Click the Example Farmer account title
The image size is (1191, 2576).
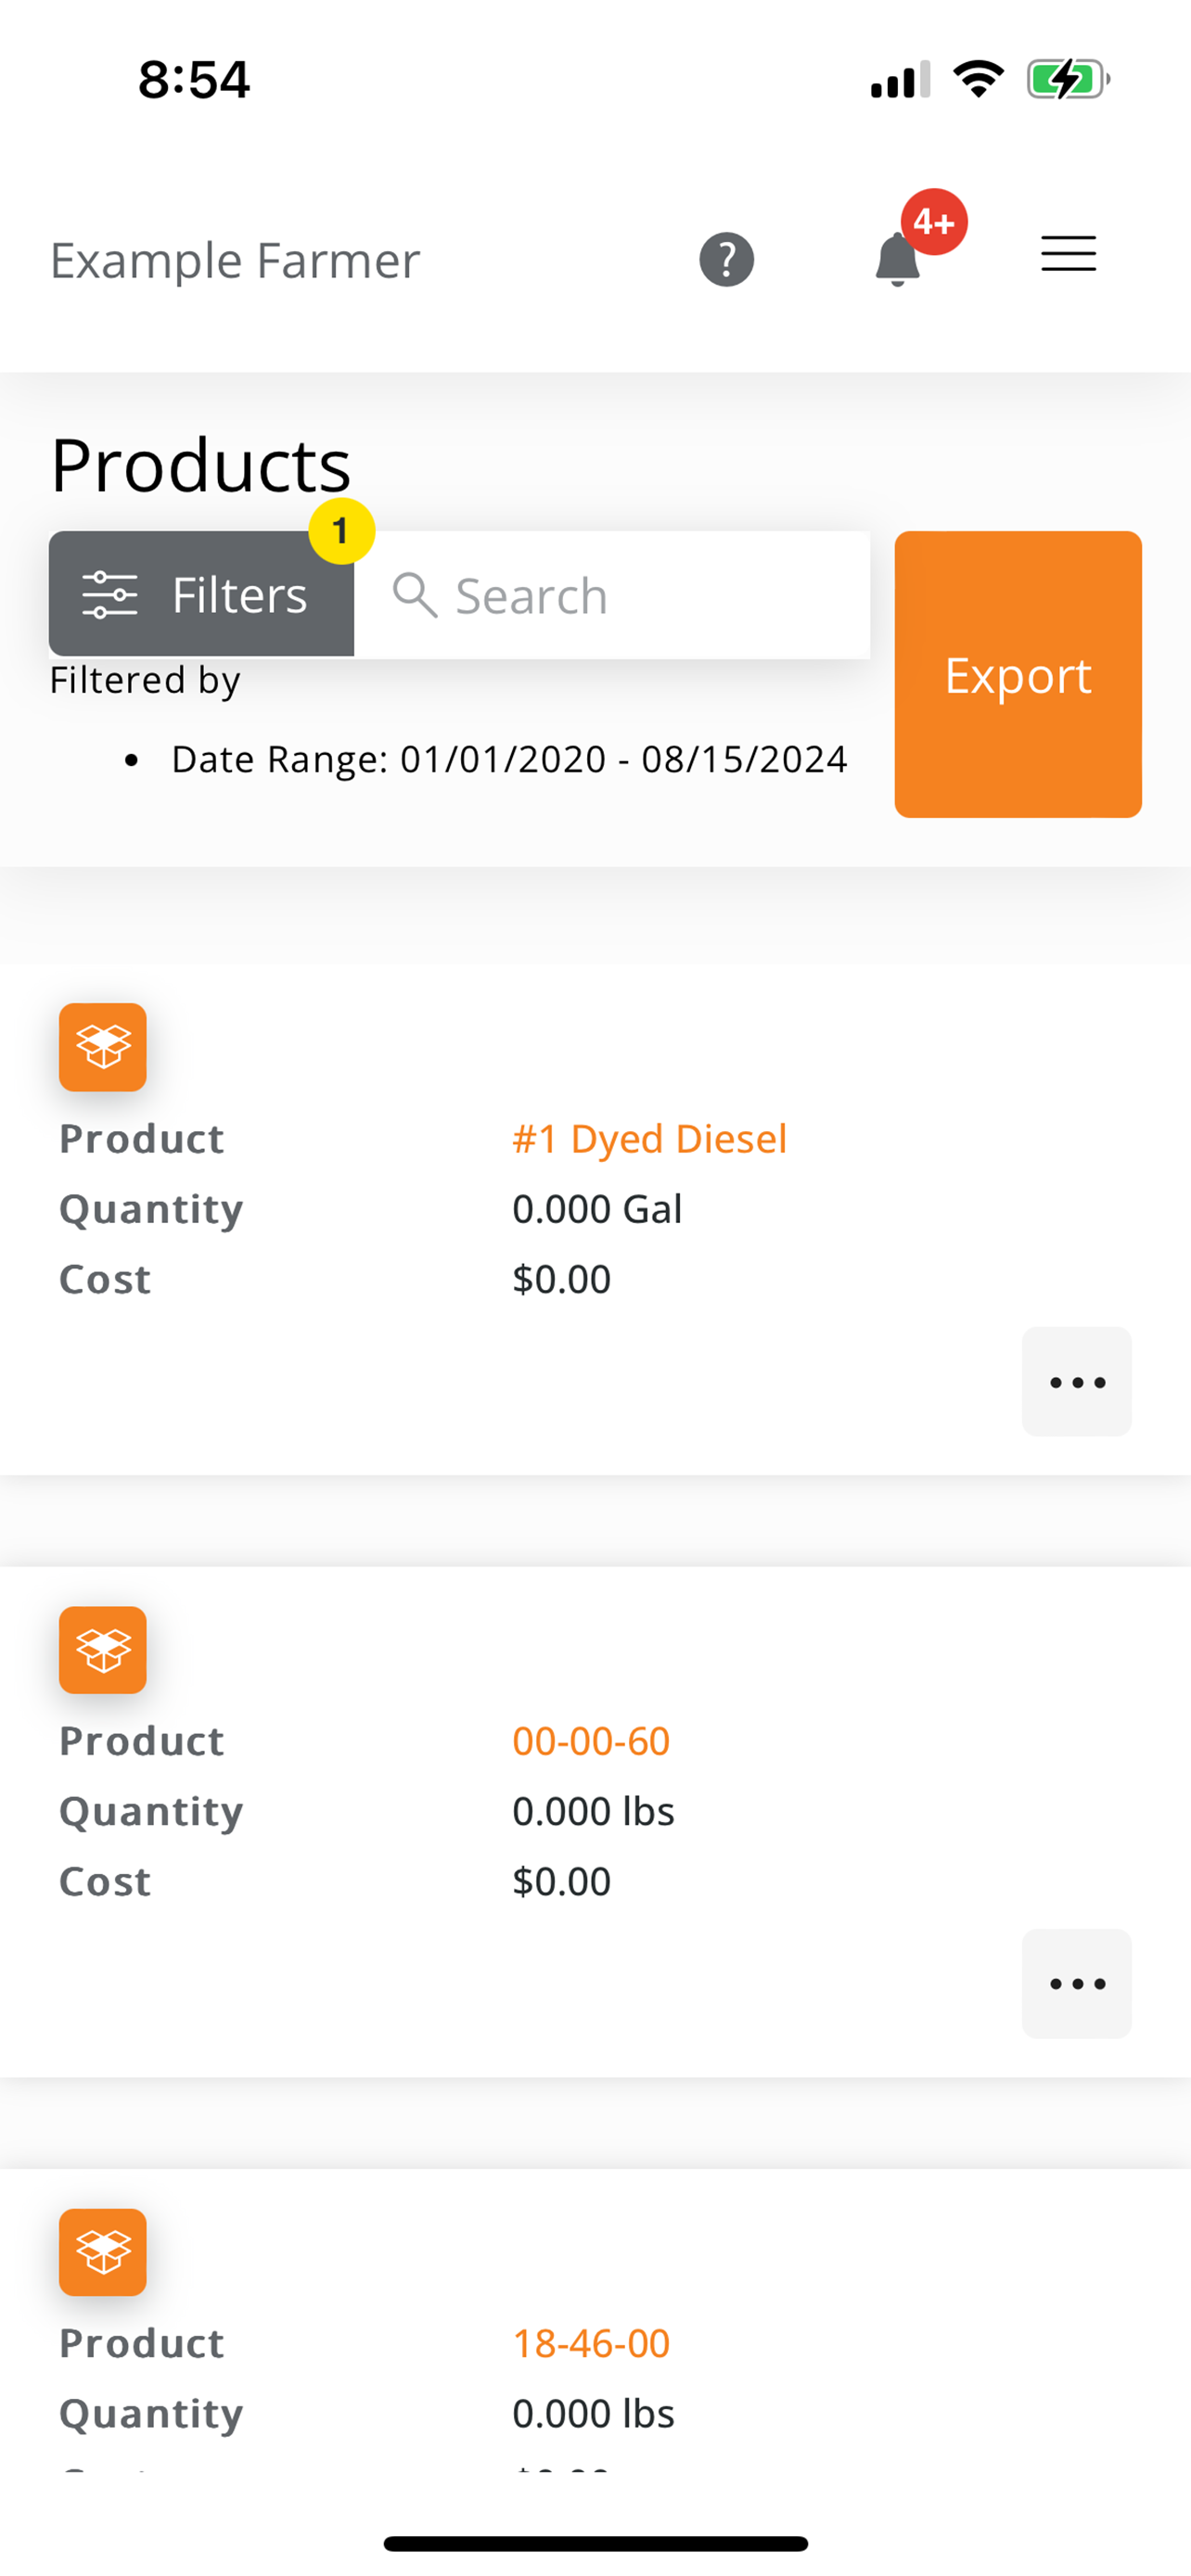pyautogui.click(x=235, y=261)
